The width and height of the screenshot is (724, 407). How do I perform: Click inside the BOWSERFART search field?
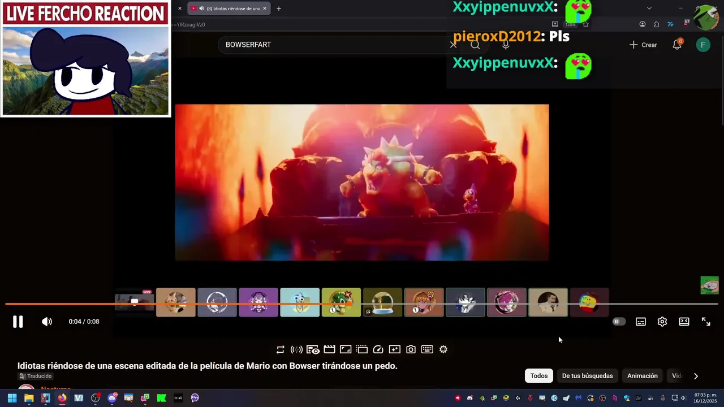click(x=334, y=45)
